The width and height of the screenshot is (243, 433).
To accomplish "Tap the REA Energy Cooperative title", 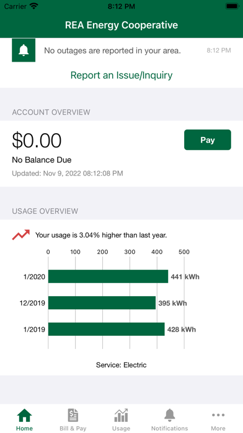I will [x=122, y=25].
